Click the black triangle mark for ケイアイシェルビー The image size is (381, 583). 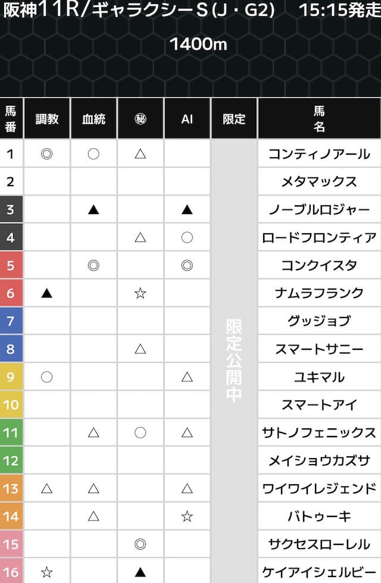pyautogui.click(x=140, y=572)
